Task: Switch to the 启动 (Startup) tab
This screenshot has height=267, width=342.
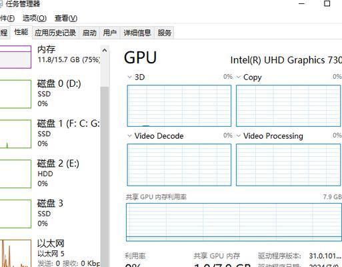Action: coord(89,33)
